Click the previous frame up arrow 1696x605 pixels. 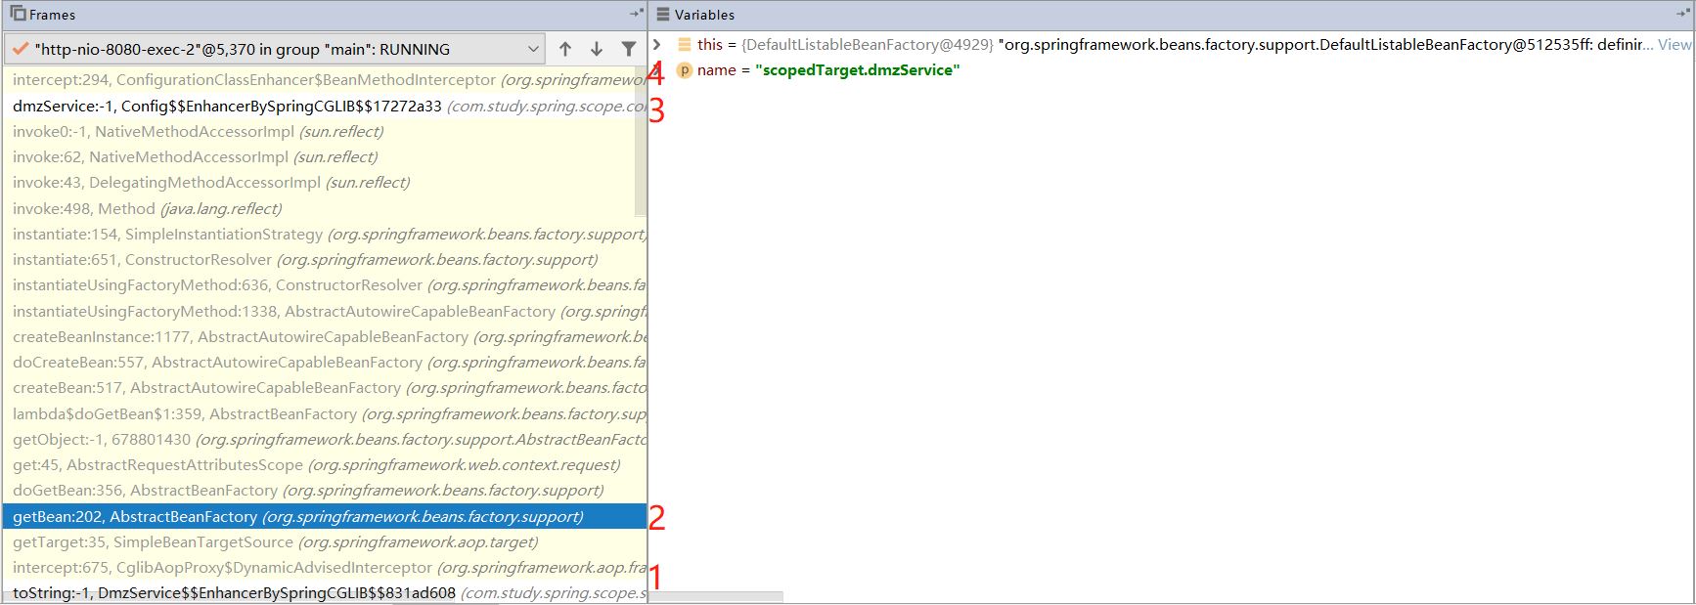(565, 49)
